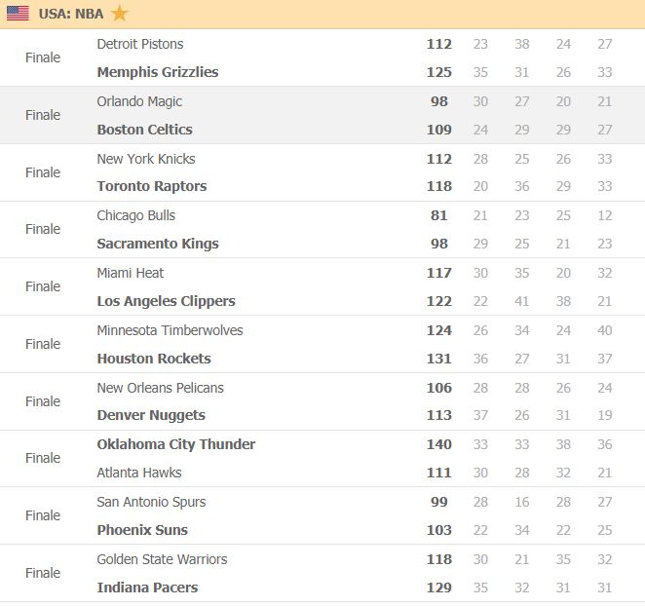The image size is (645, 607).
Task: Open Sacramento Kings team name
Action: [158, 244]
